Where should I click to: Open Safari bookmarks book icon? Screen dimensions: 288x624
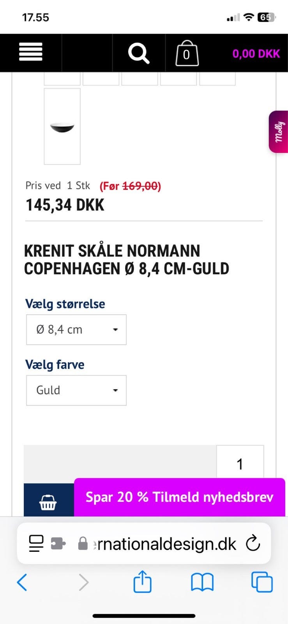[x=202, y=582]
